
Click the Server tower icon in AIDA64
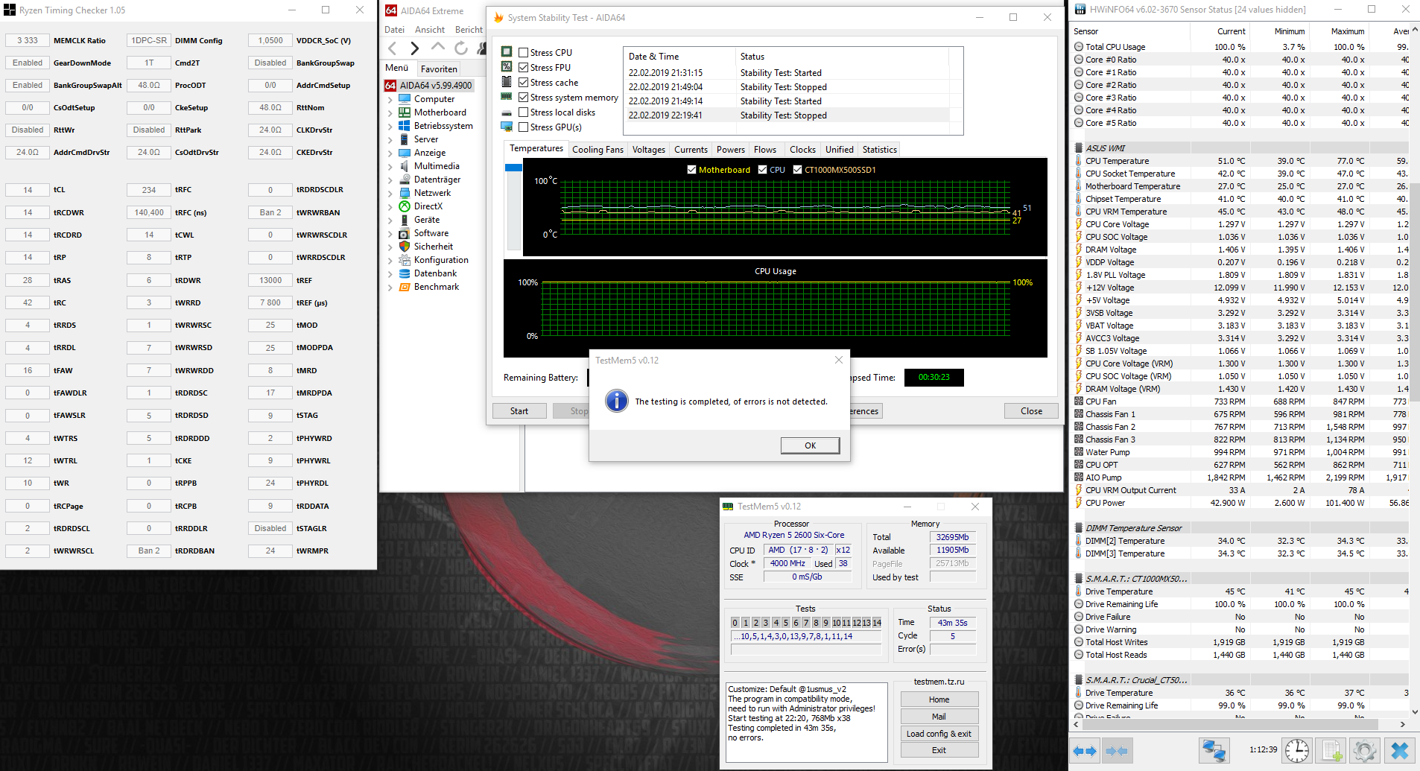405,139
